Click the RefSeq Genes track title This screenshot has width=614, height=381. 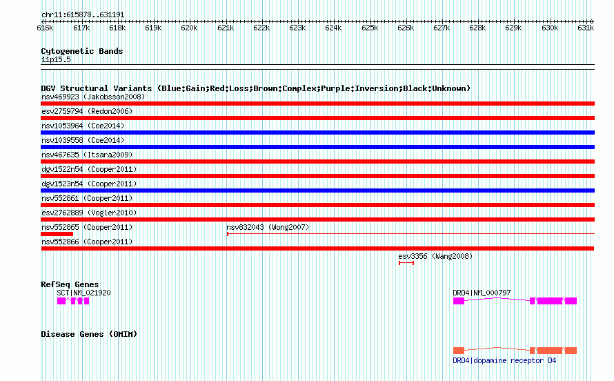[70, 284]
